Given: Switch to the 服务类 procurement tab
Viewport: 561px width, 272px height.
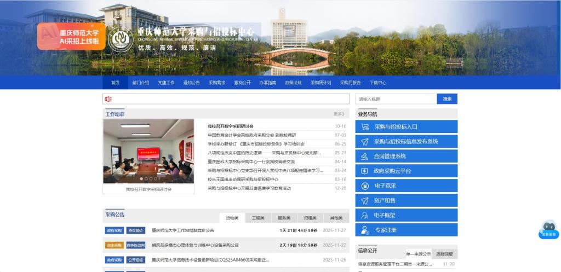Looking at the screenshot, I should [x=284, y=218].
